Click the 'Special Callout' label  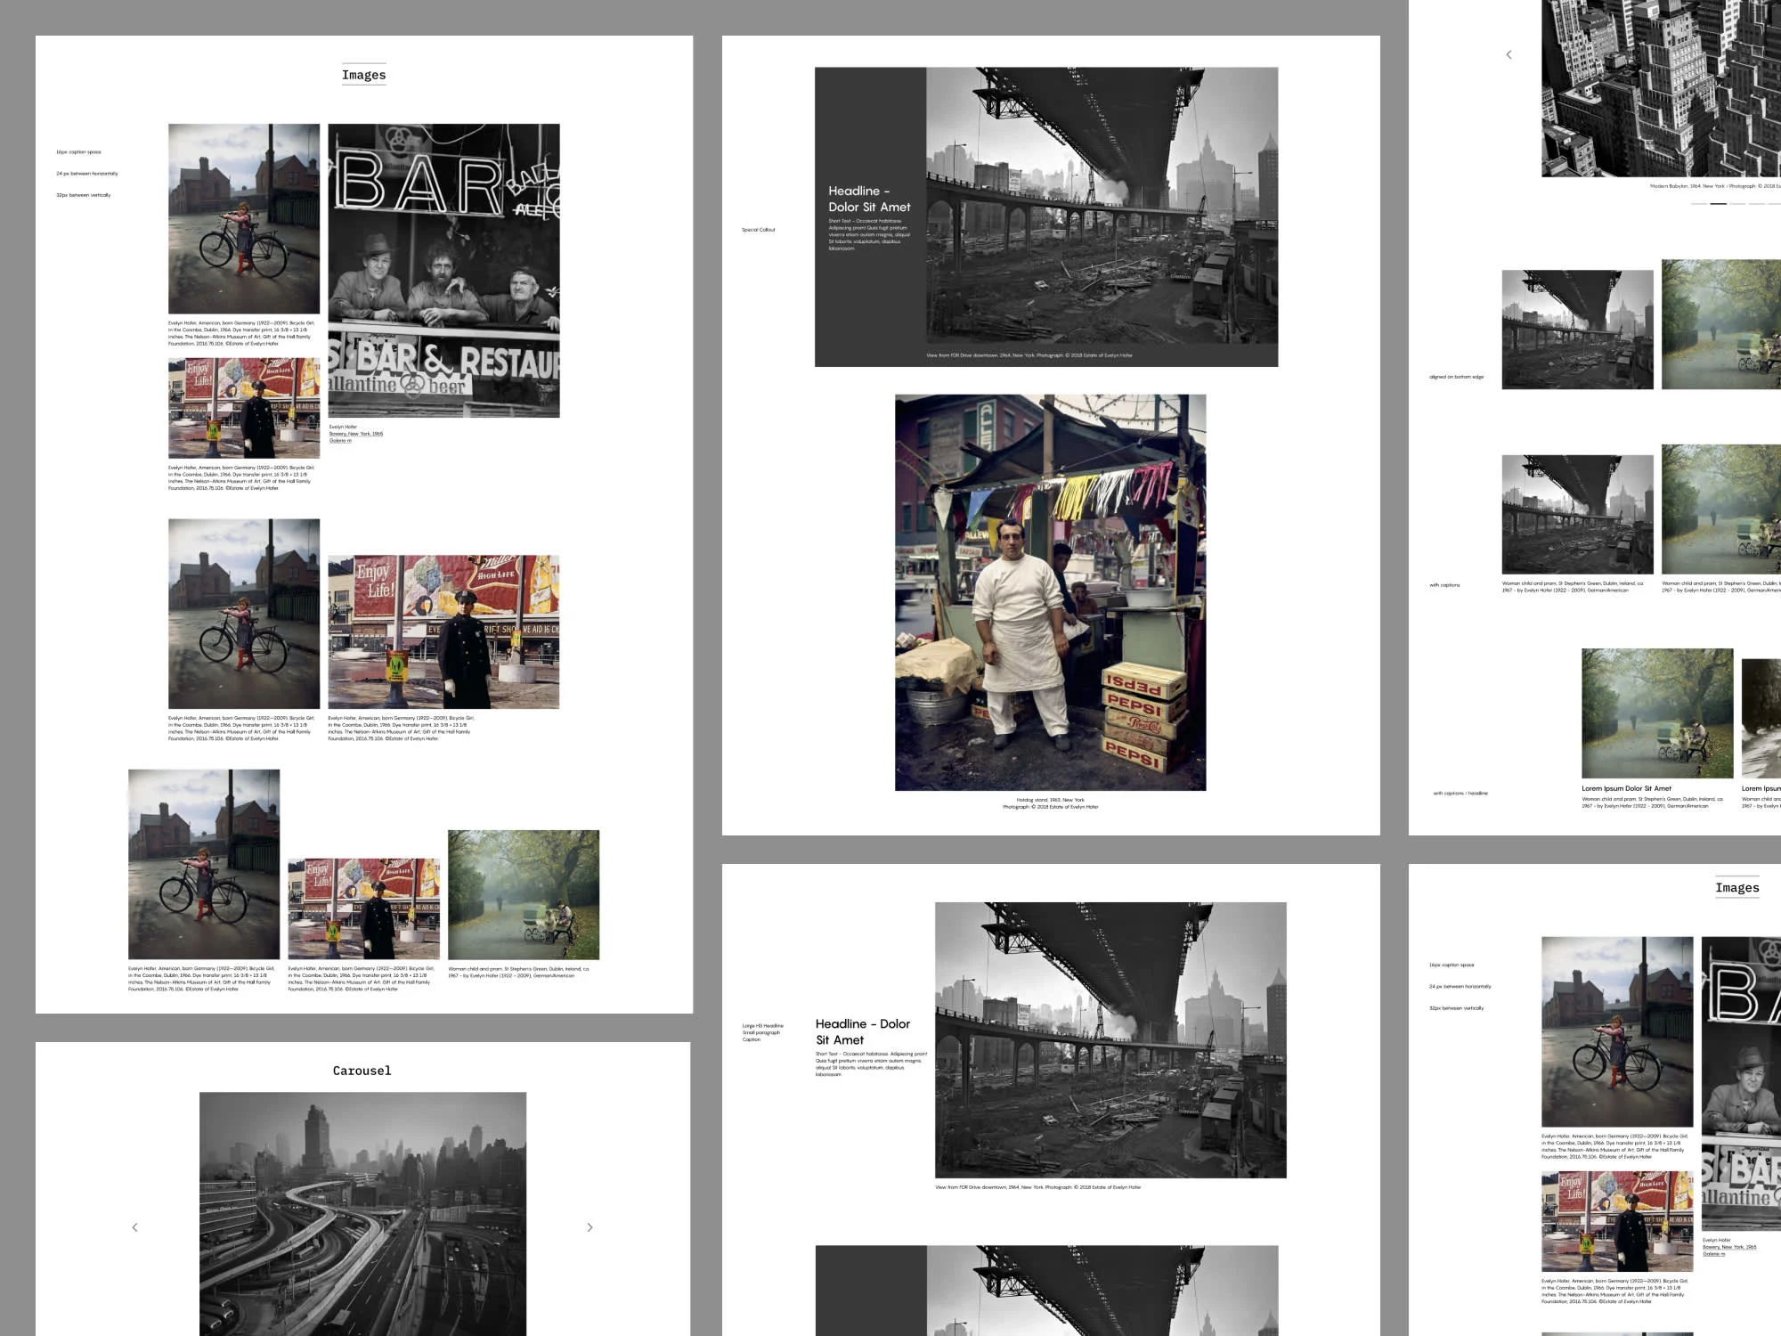point(759,230)
